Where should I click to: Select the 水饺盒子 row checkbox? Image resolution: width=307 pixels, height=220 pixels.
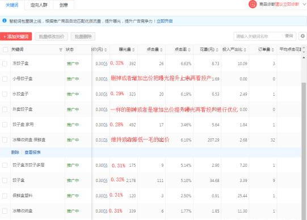(x=5, y=94)
